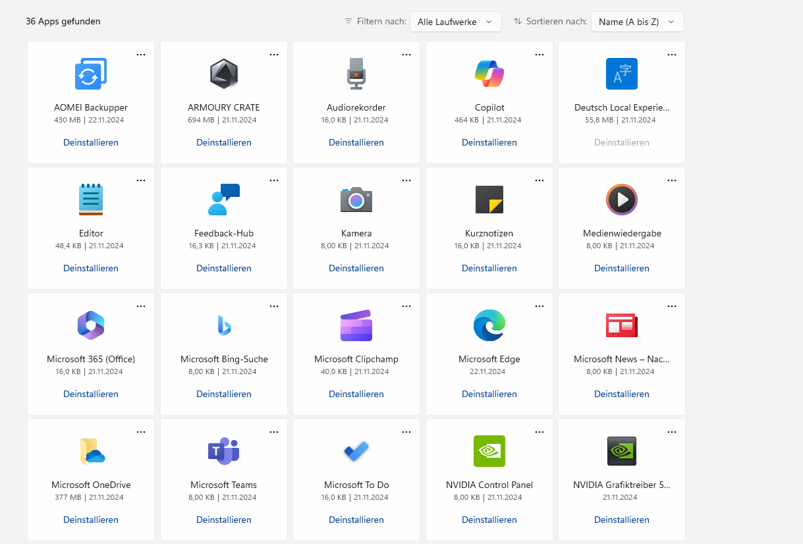Open the Alle Laufwerke filter dropdown
Screen dimensions: 803x544
456,22
